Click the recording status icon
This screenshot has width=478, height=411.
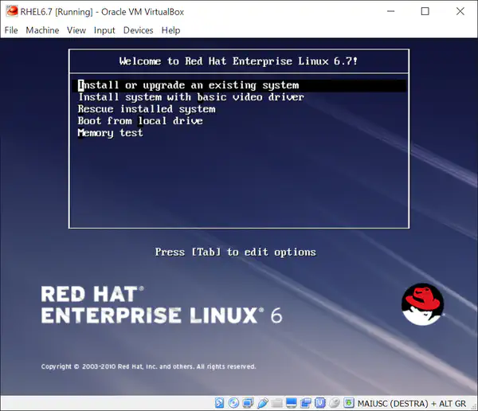(x=305, y=403)
